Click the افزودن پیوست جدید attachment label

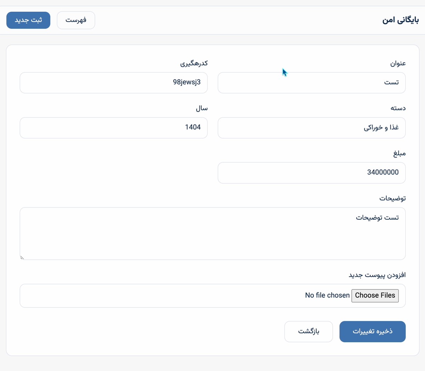tap(377, 275)
